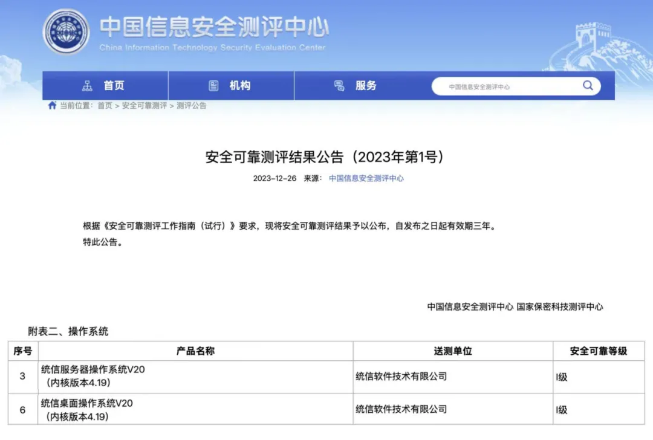Click the serial number cell 6
The width and height of the screenshot is (653, 440).
[22, 410]
